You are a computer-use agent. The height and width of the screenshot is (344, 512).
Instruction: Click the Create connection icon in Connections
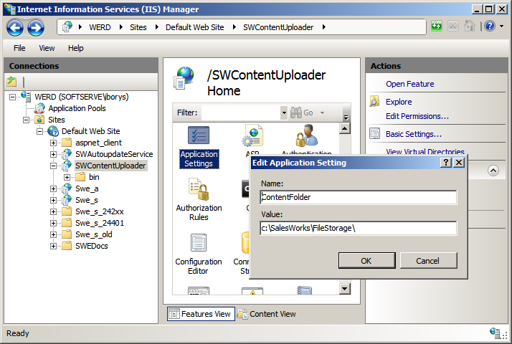pos(11,81)
